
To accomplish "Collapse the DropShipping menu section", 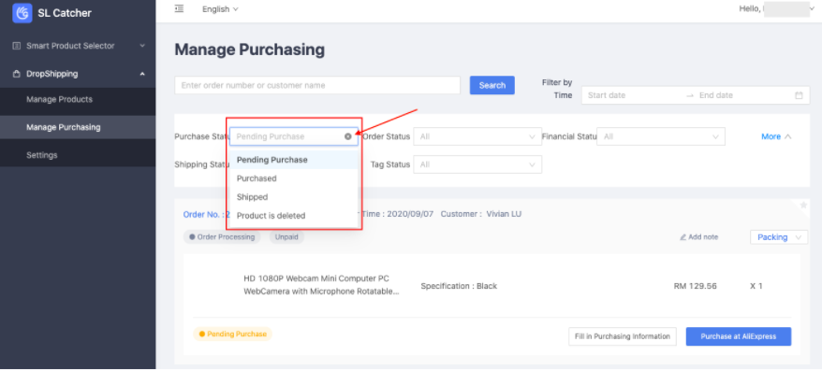I will pyautogui.click(x=78, y=74).
